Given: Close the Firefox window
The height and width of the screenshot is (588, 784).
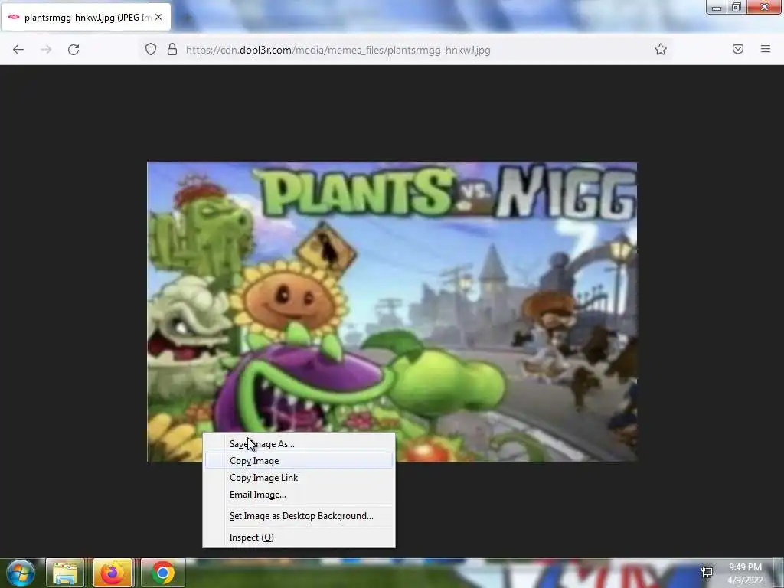Looking at the screenshot, I should click(x=764, y=7).
